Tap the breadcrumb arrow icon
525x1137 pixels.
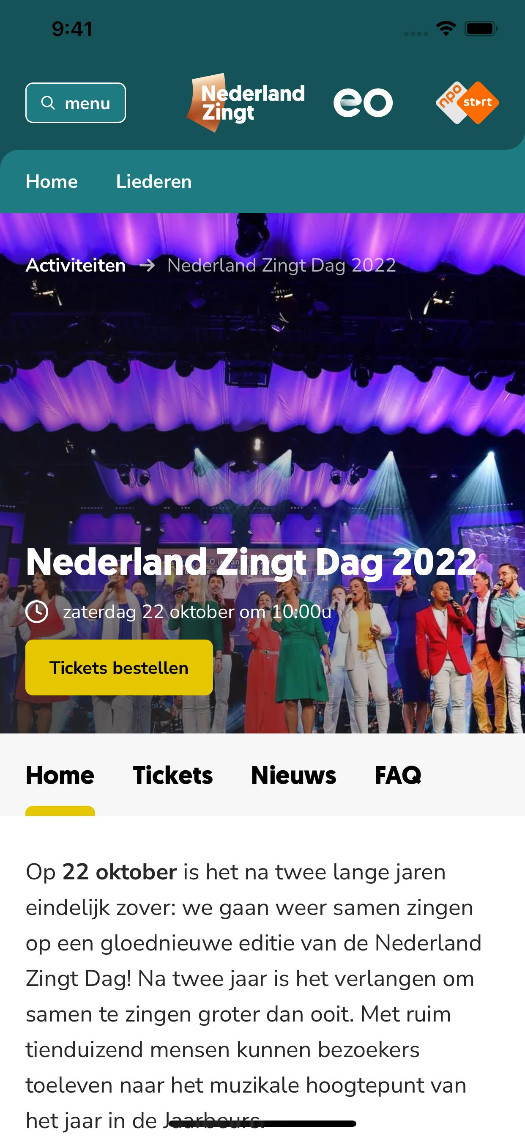click(x=147, y=265)
